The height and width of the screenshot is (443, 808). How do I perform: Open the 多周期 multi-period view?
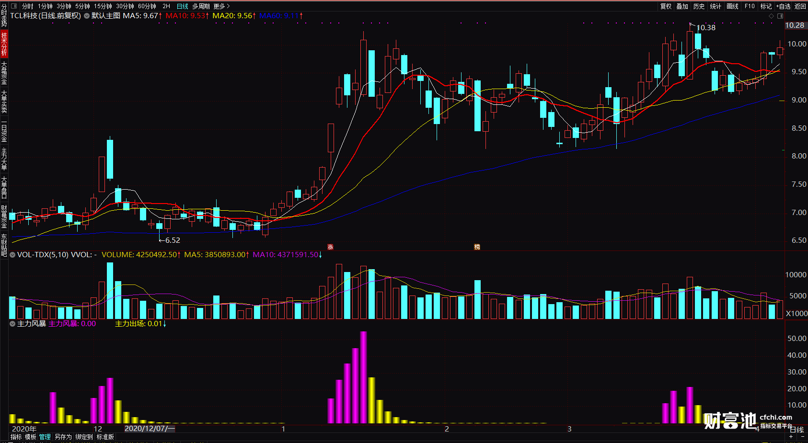[x=201, y=6]
